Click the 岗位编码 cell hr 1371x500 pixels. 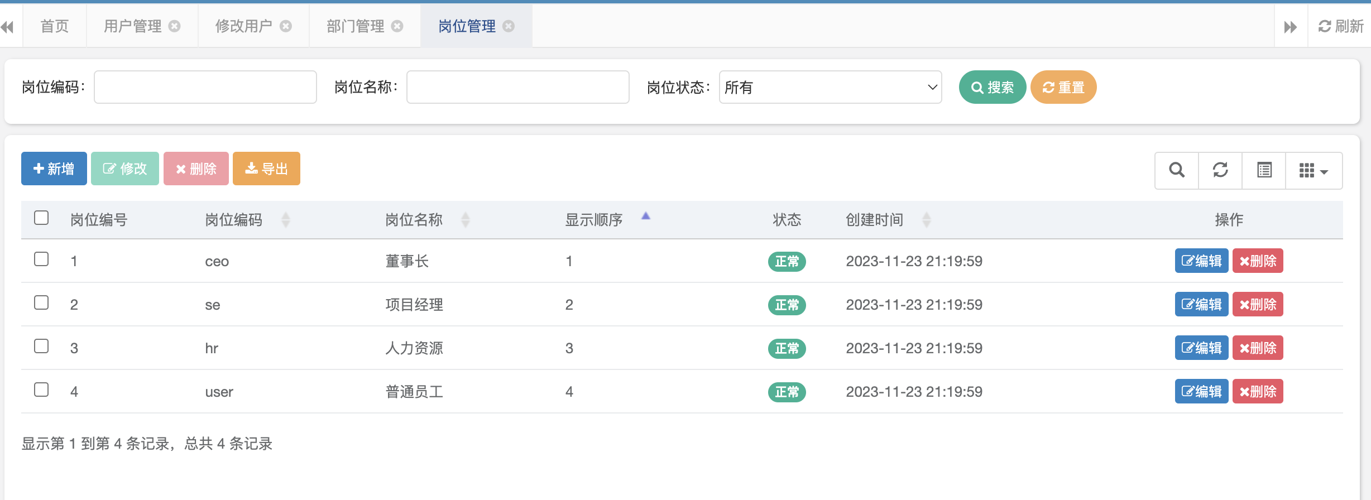pos(212,348)
